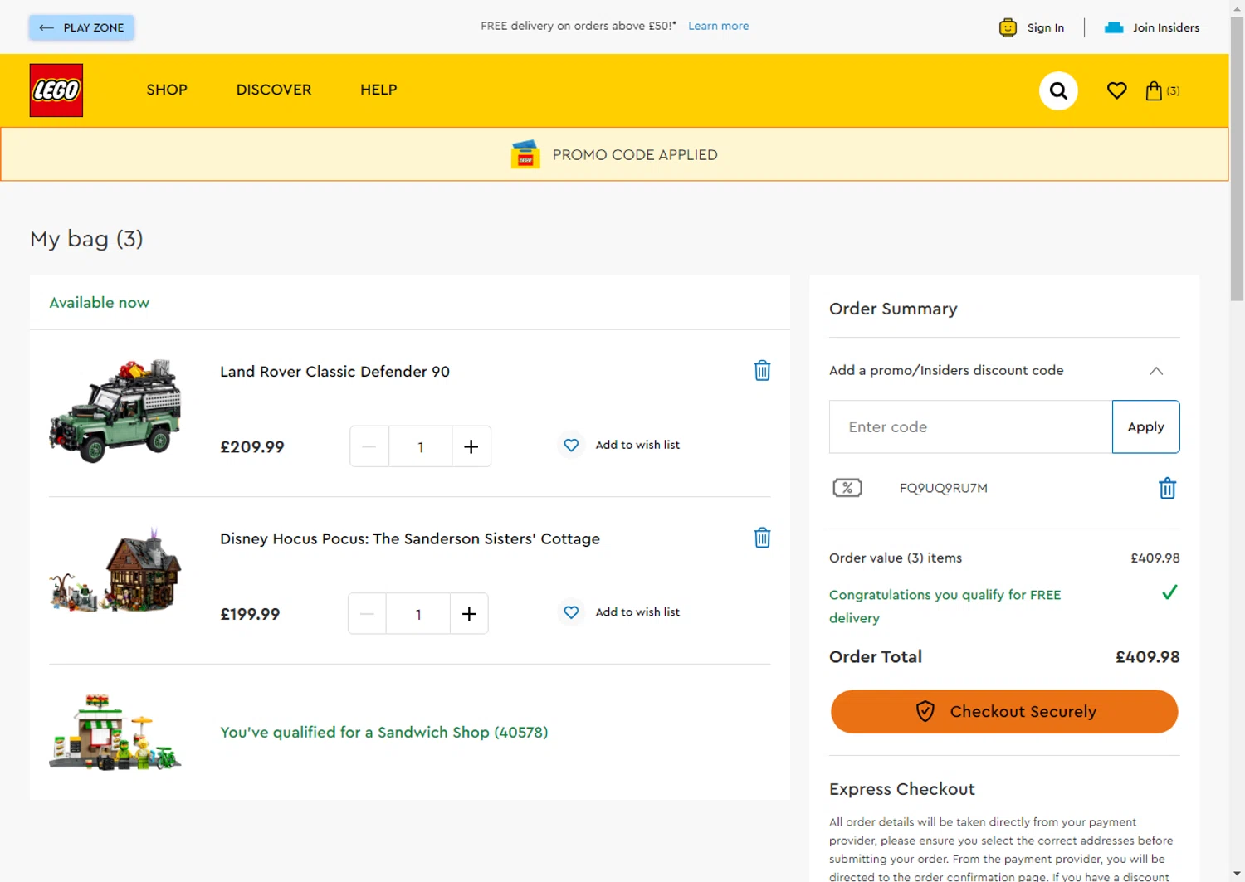Screen dimensions: 1245x882
Task: Apply the promo code
Action: tap(1145, 426)
